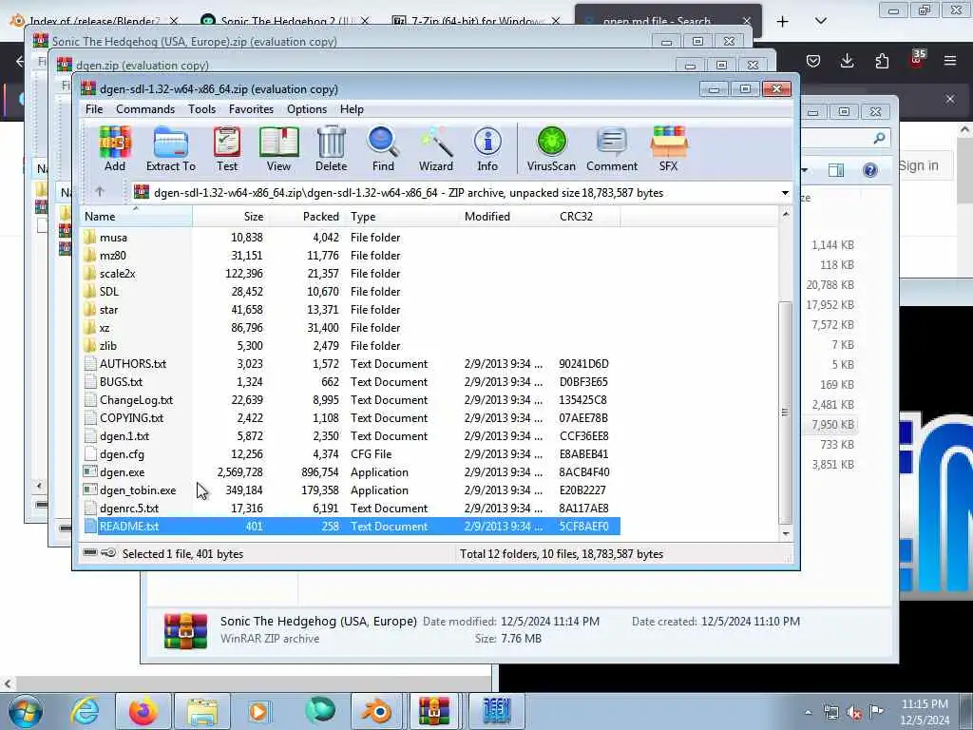Sort by the Packed column header
The width and height of the screenshot is (973, 730).
[305, 216]
